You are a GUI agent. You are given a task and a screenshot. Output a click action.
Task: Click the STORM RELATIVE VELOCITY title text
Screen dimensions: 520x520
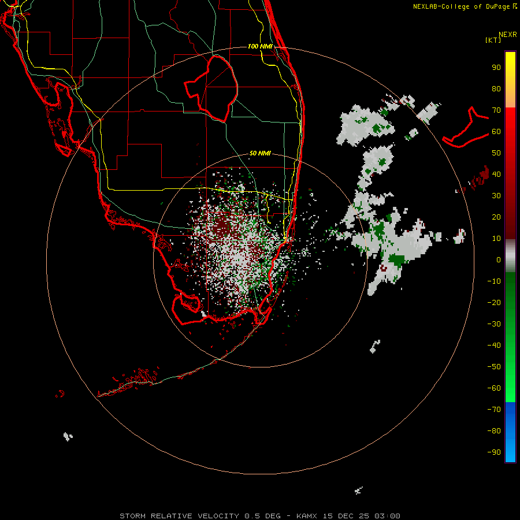pyautogui.click(x=179, y=516)
